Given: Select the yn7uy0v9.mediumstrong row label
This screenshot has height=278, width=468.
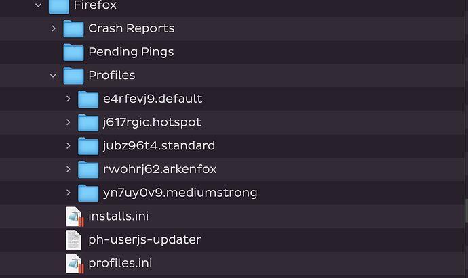Looking at the screenshot, I should click(x=180, y=193).
